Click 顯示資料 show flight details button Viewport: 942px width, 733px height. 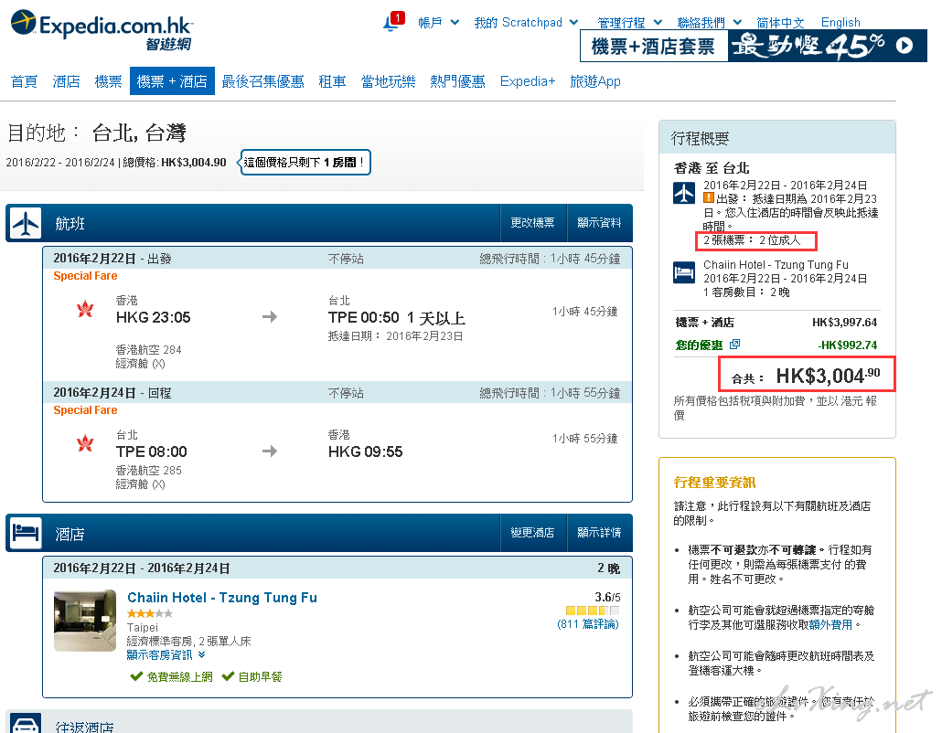(x=599, y=223)
